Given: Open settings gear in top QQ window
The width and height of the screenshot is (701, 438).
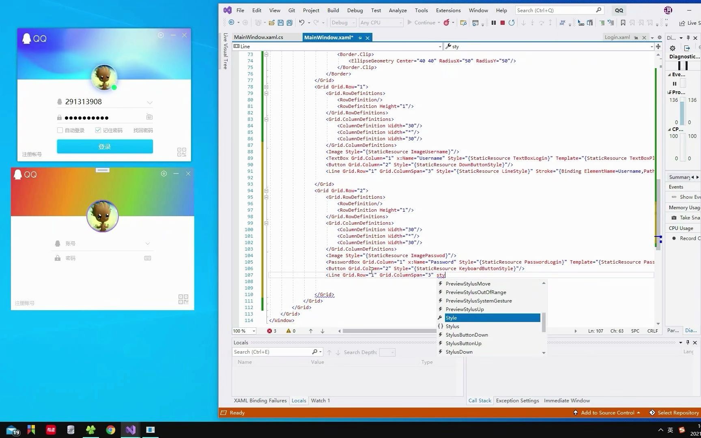Looking at the screenshot, I should [x=161, y=35].
